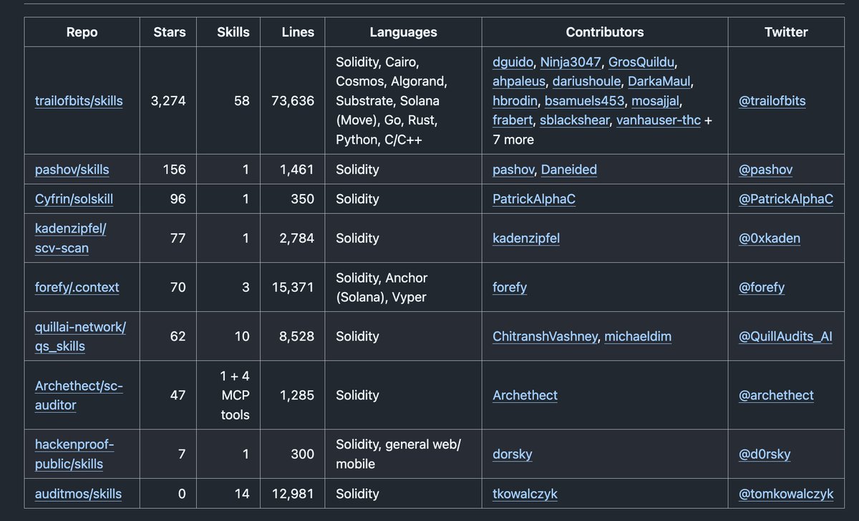Visit contributor Ninja3047's profile
Viewport: 859px width, 521px height.
coord(571,62)
